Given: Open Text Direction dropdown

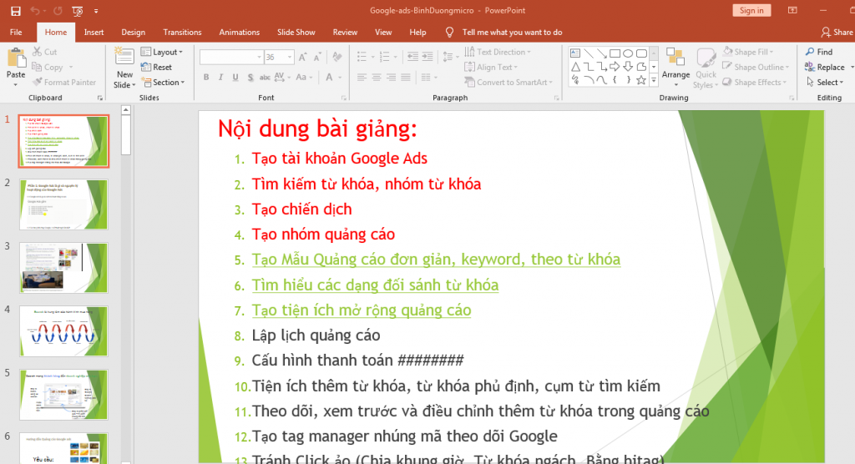Looking at the screenshot, I should pos(498,52).
